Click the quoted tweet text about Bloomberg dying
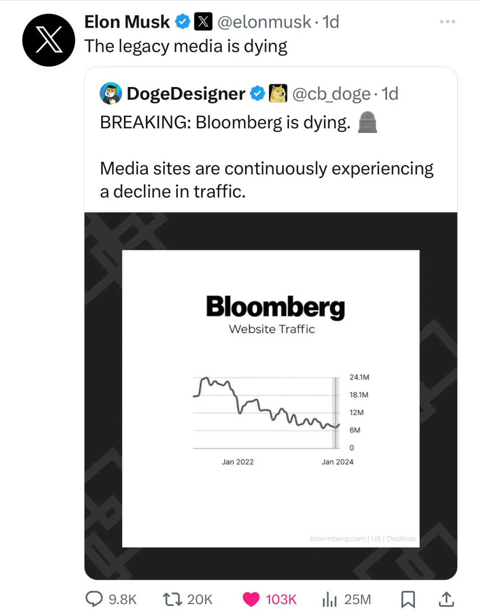The height and width of the screenshot is (616, 480). point(225,122)
